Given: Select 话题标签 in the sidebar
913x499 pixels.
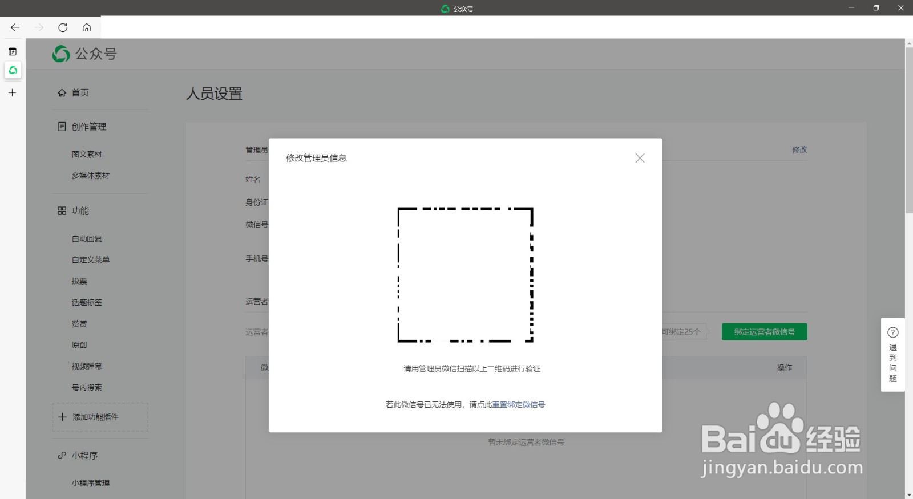Looking at the screenshot, I should click(x=87, y=302).
